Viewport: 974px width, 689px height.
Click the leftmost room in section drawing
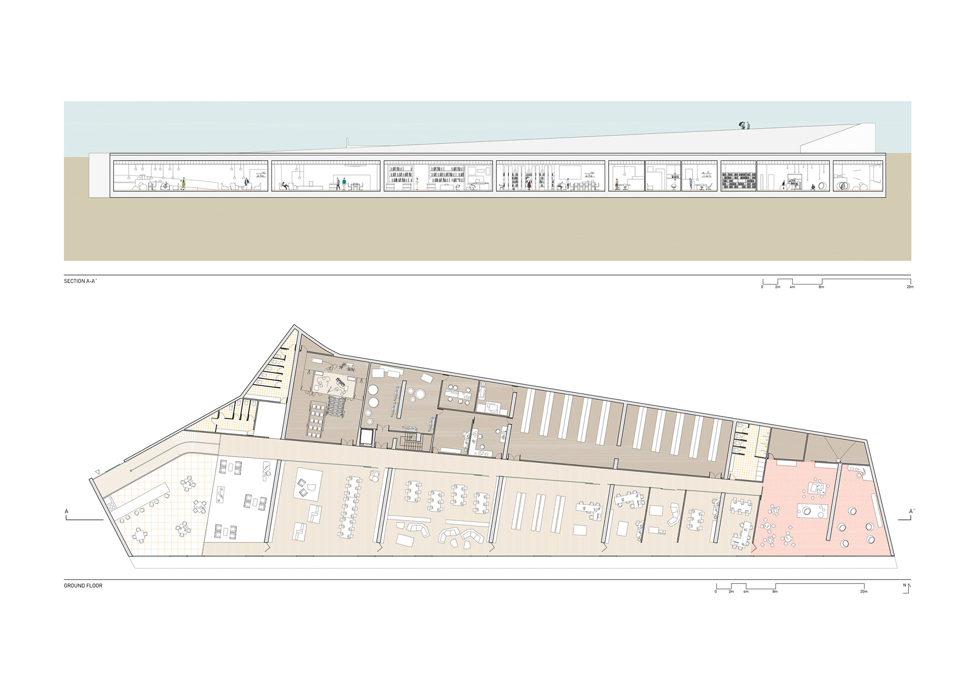190,176
